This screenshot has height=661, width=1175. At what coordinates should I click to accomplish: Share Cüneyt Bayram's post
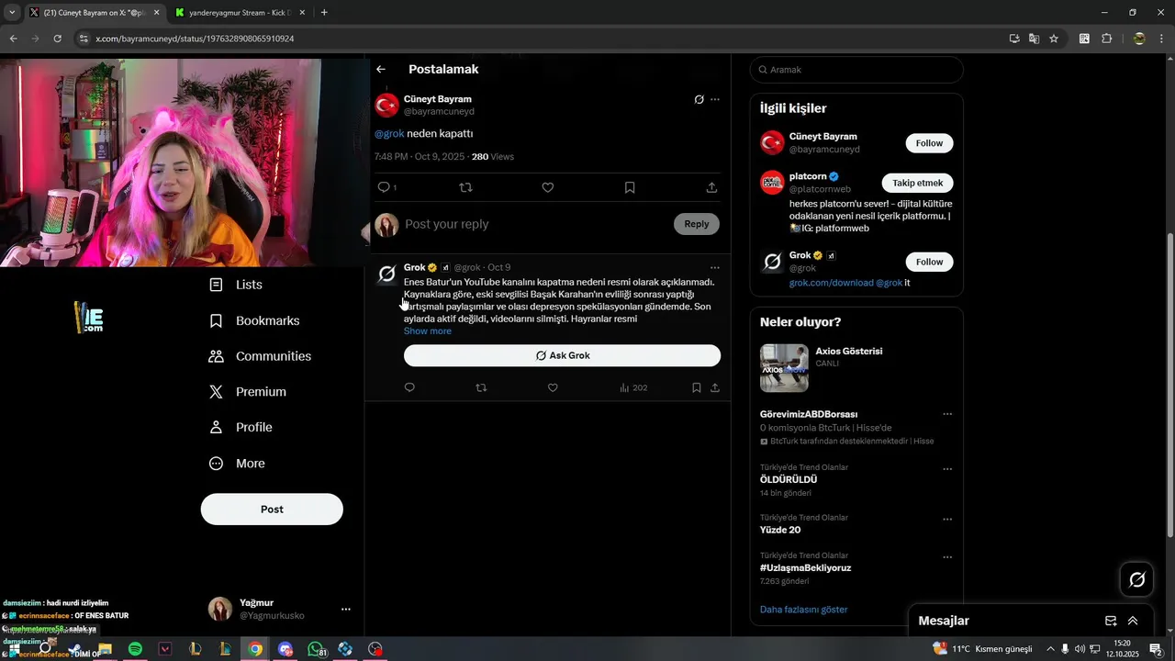point(711,187)
